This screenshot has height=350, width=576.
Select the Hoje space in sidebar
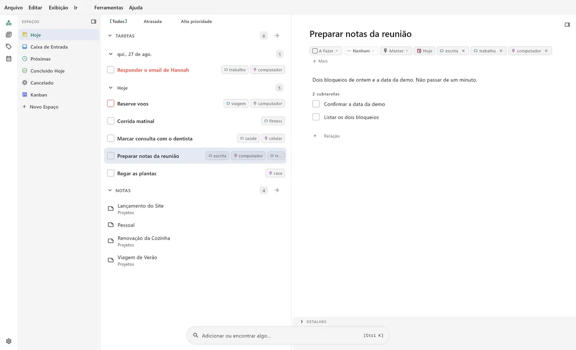pyautogui.click(x=59, y=35)
